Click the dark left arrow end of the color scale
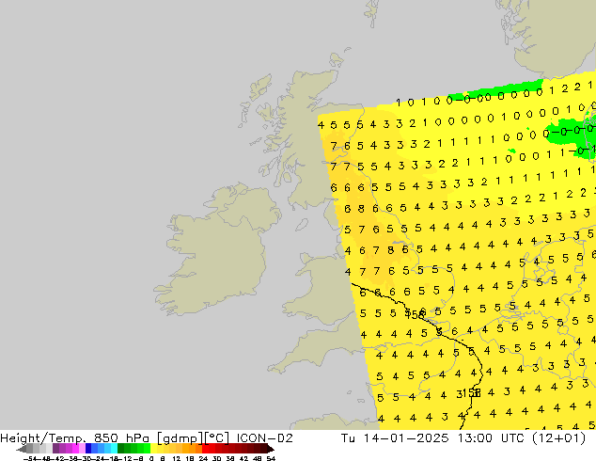Image resolution: width=596 pixels, height=461 pixels. (x=20, y=449)
